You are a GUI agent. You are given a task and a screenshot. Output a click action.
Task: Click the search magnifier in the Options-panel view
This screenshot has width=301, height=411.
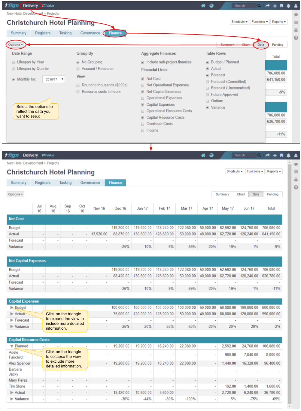click(259, 6)
